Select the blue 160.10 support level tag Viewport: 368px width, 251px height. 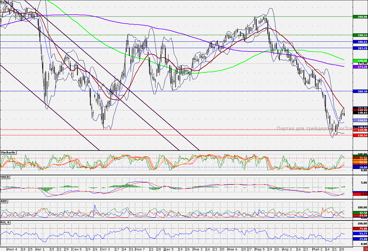click(x=360, y=91)
